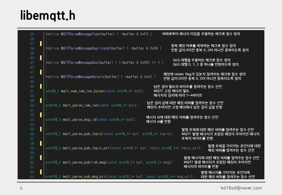The image size is (282, 195).
Task: Click the yellow change marker on line 46
Action: (x=41, y=86)
